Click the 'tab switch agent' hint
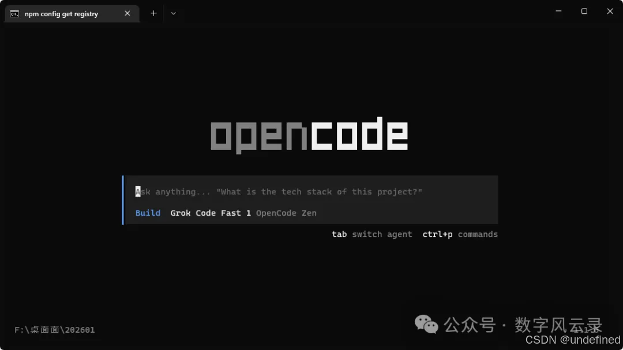The width and height of the screenshot is (623, 350). pos(372,235)
